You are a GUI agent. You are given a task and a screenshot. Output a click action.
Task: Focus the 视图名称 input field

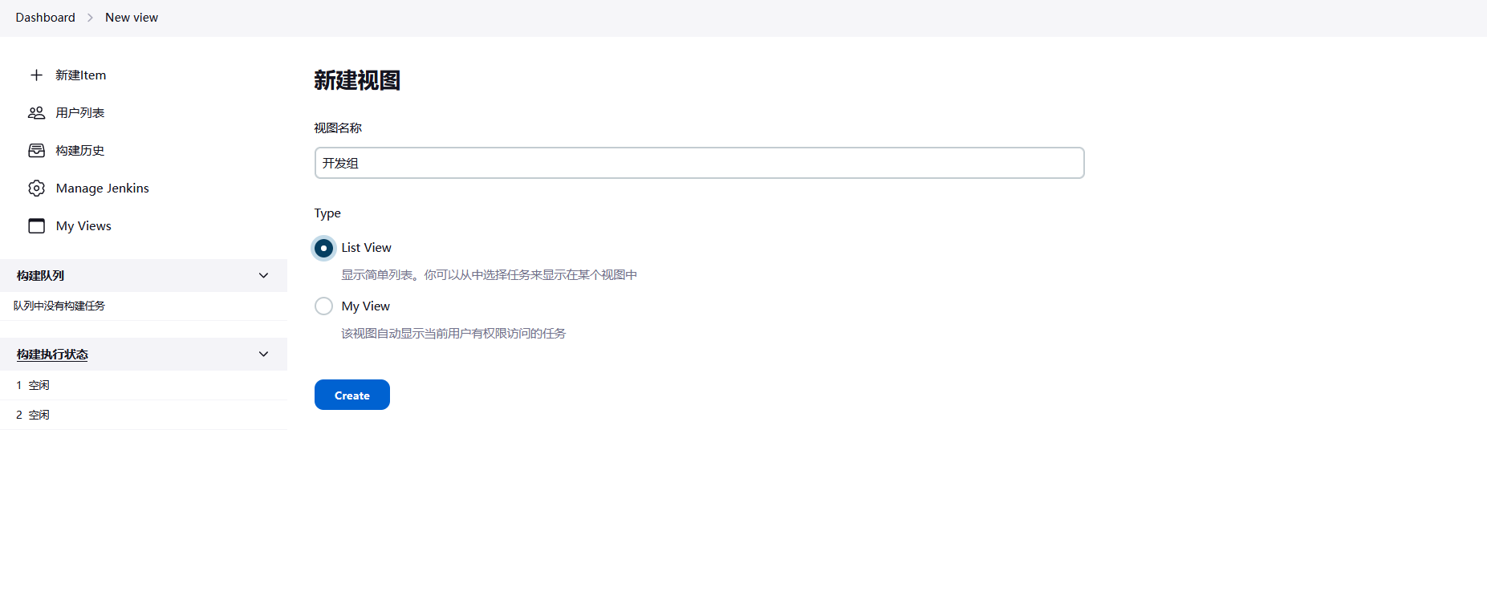(x=699, y=163)
